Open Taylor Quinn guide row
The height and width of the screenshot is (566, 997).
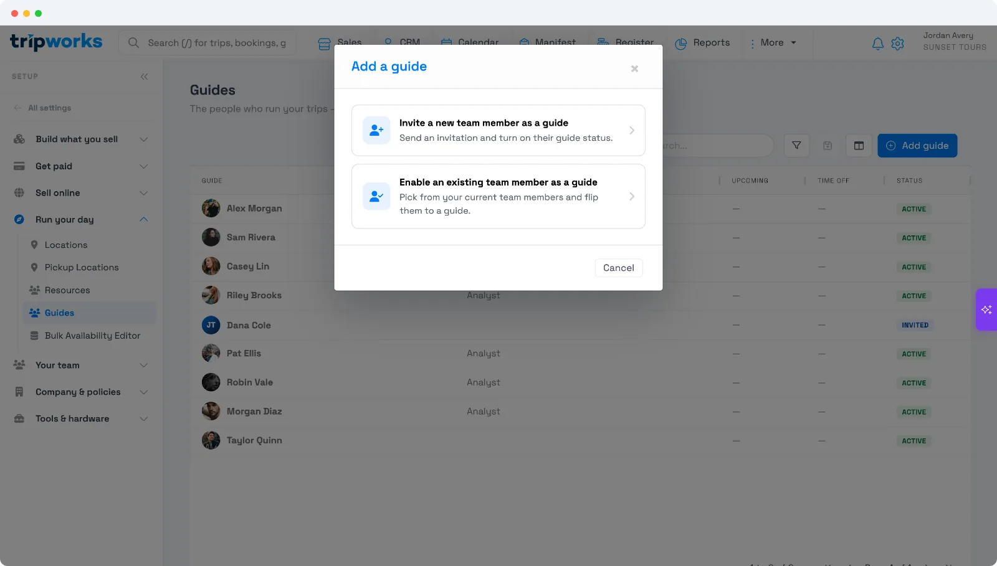[580, 440]
